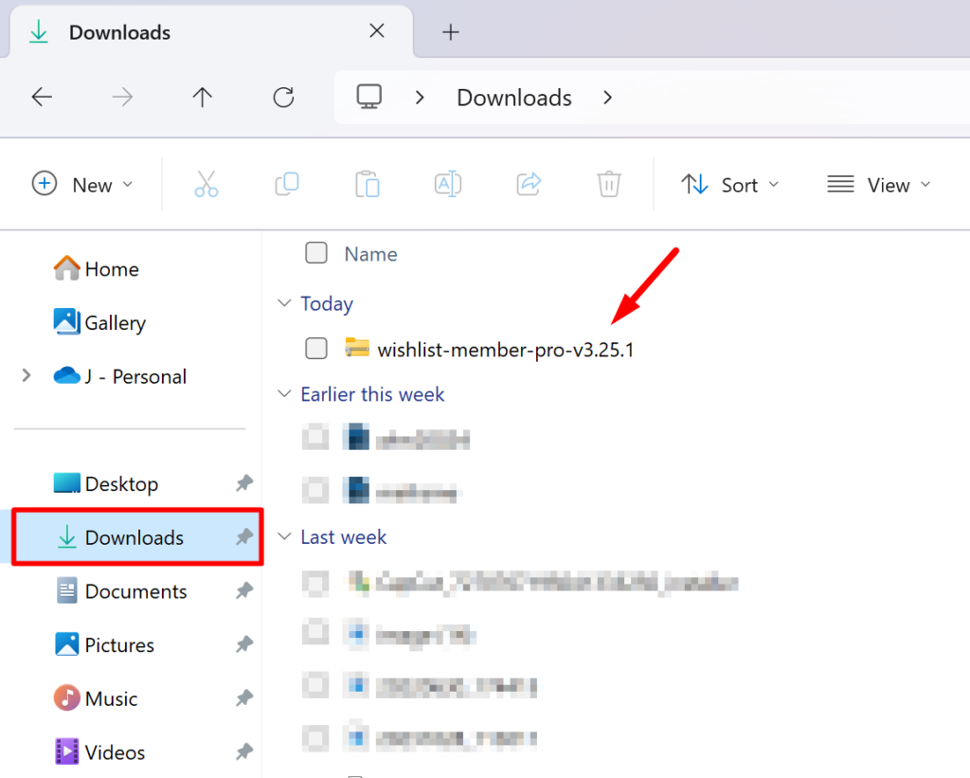Go forward with the right arrow

(x=122, y=98)
